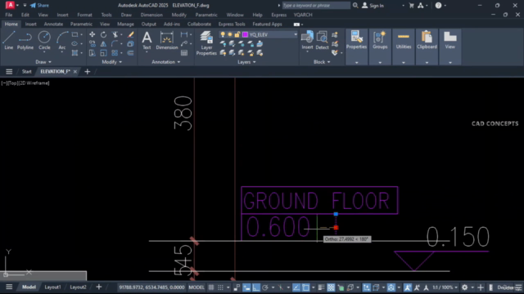The height and width of the screenshot is (294, 524).
Task: Click the Hatch tool icon
Action: coord(75,52)
